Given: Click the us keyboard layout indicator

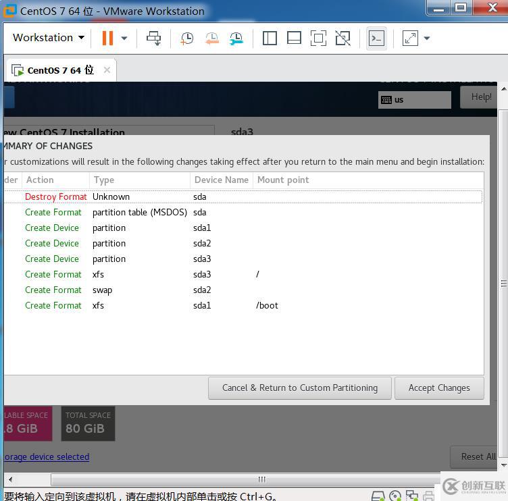Looking at the screenshot, I should pos(414,100).
